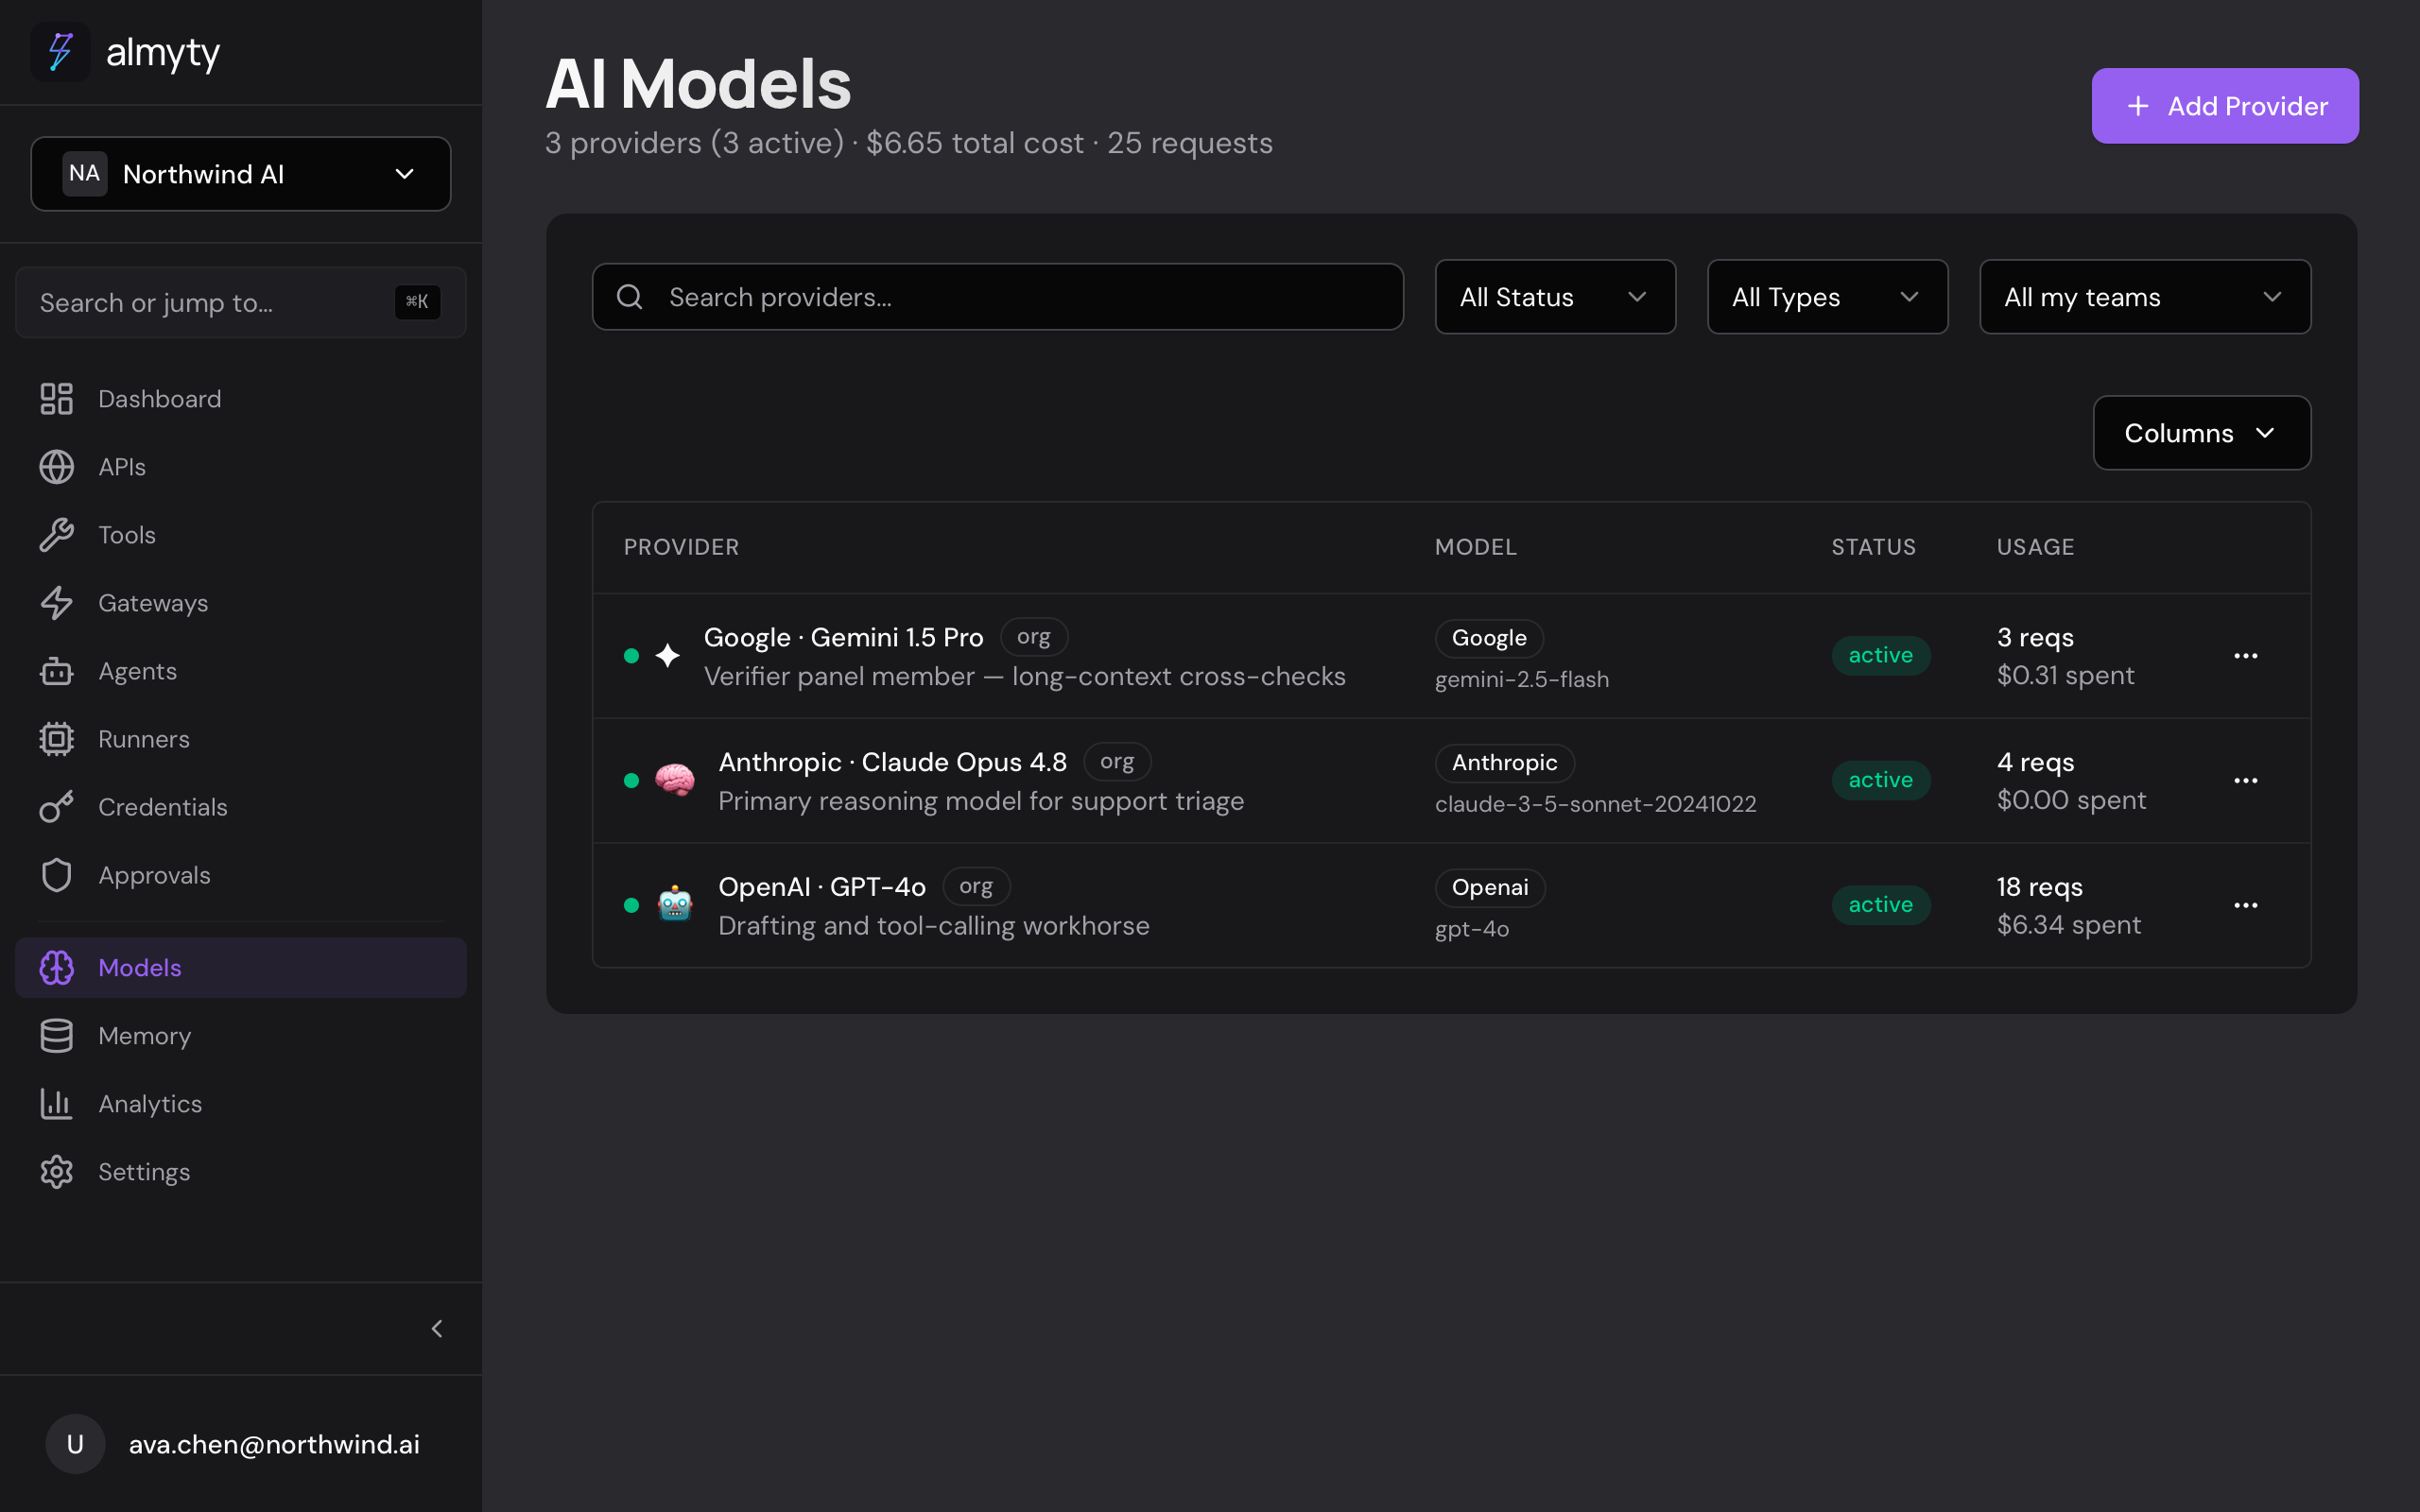The width and height of the screenshot is (2420, 1512).
Task: Open the All Types filter dropdown
Action: [x=1827, y=297]
